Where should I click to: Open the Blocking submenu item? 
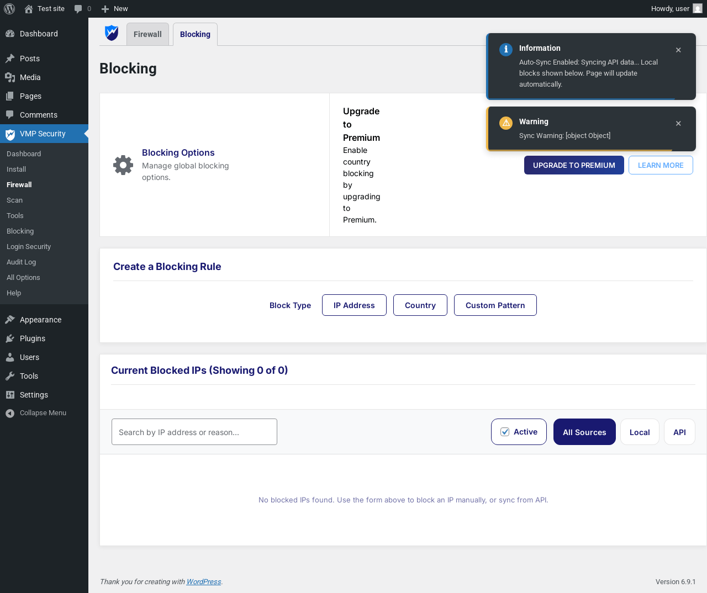(20, 231)
